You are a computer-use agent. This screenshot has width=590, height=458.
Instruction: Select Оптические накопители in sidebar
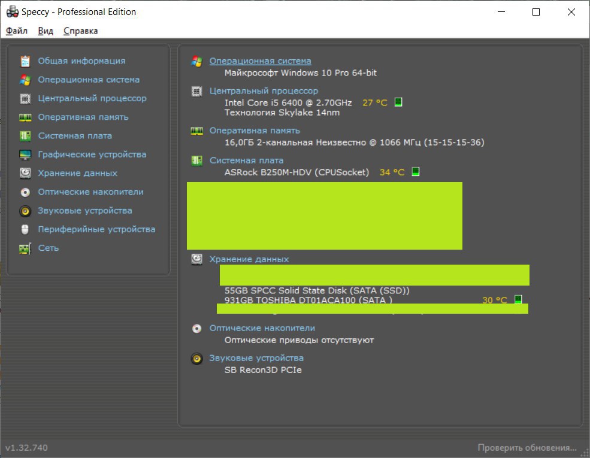(90, 192)
